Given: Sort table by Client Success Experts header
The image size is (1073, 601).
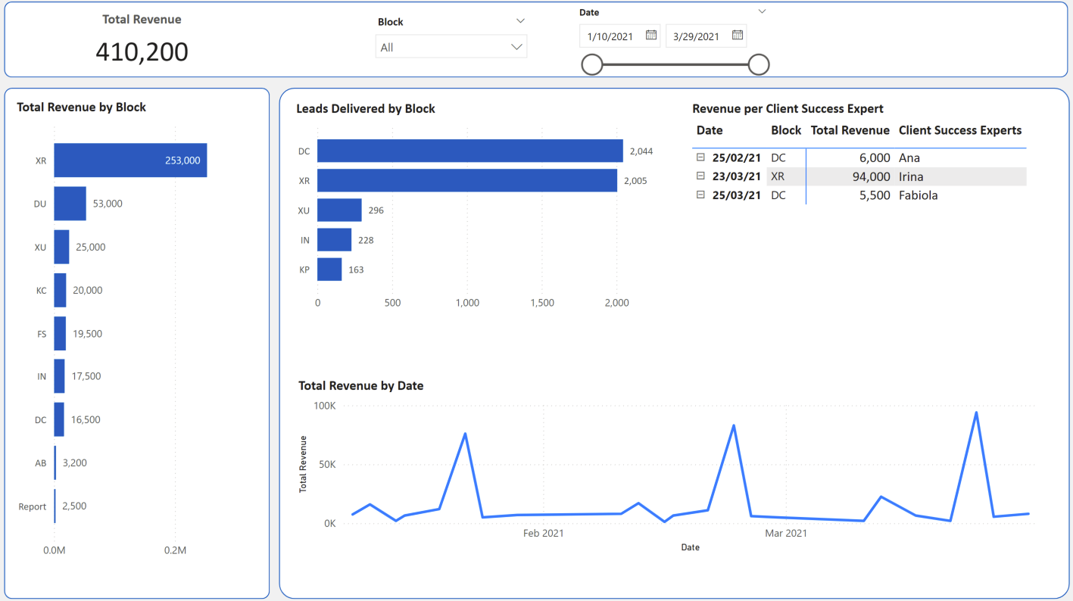Looking at the screenshot, I should click(960, 130).
